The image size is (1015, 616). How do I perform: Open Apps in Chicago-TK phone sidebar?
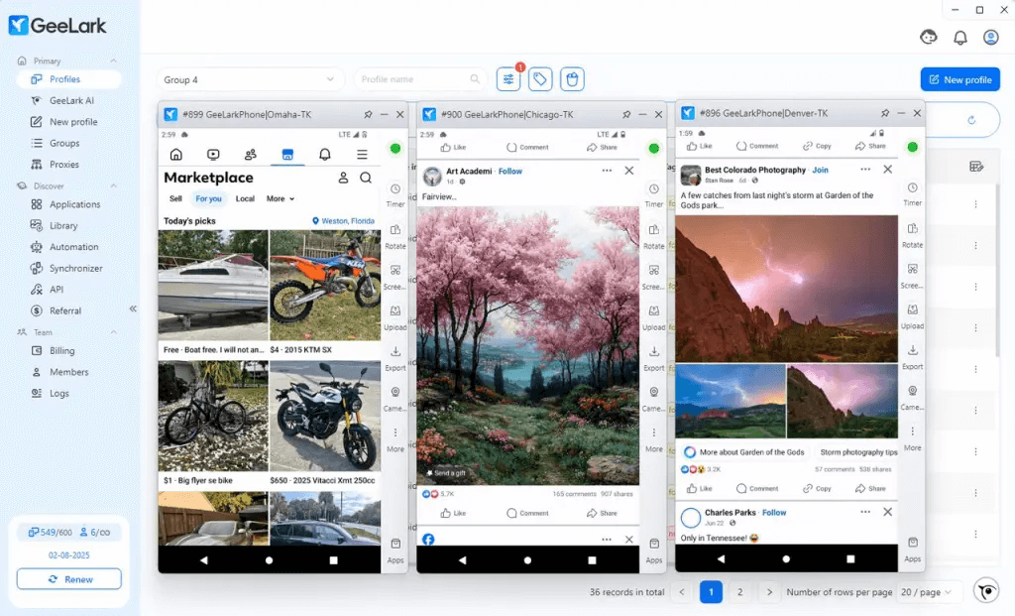point(653,551)
